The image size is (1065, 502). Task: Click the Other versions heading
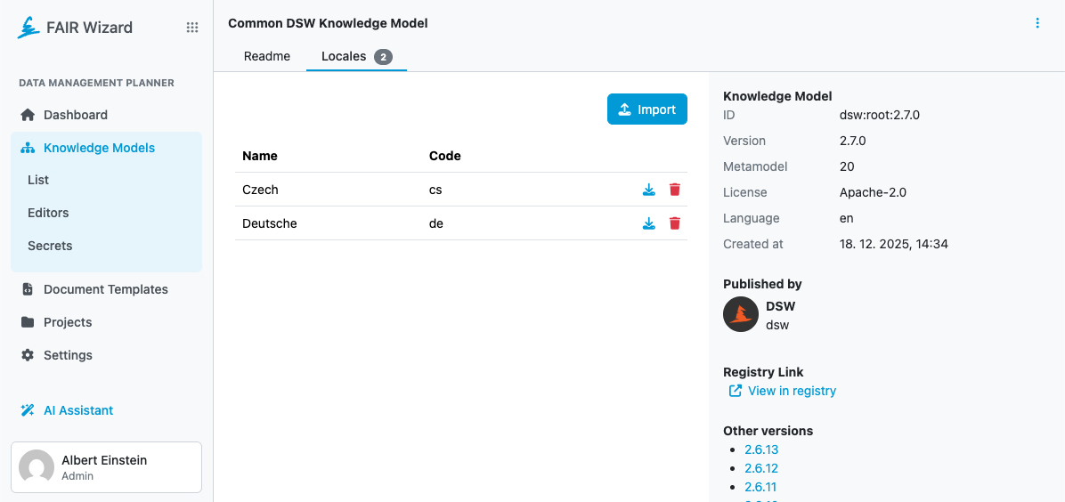[768, 431]
